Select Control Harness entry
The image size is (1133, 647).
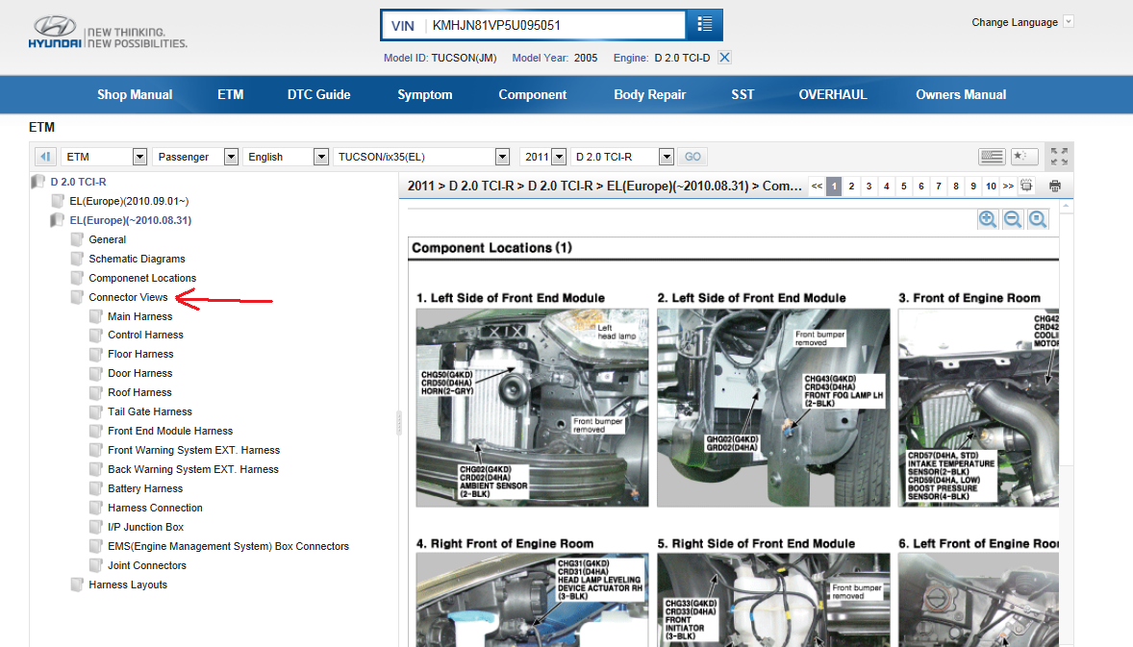click(145, 336)
